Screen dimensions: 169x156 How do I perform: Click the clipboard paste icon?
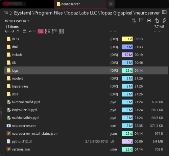click(x=156, y=21)
